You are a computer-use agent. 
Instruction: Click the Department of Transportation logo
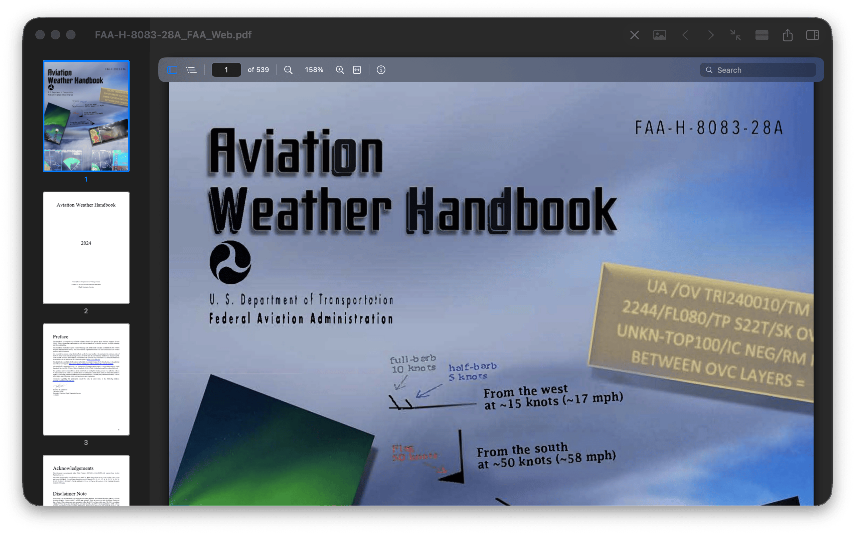[x=230, y=262]
